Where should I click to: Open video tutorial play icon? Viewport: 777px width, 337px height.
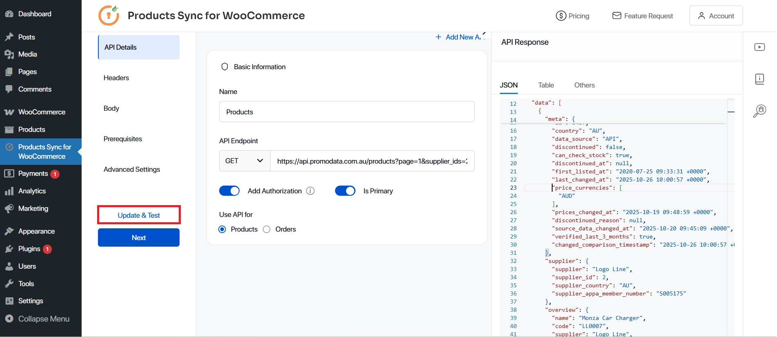pos(759,47)
